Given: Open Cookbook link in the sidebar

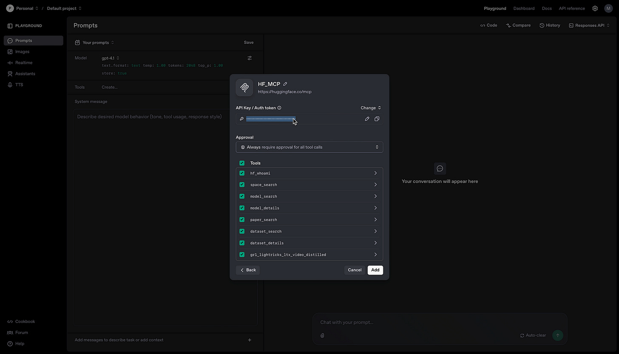Looking at the screenshot, I should click(x=21, y=322).
